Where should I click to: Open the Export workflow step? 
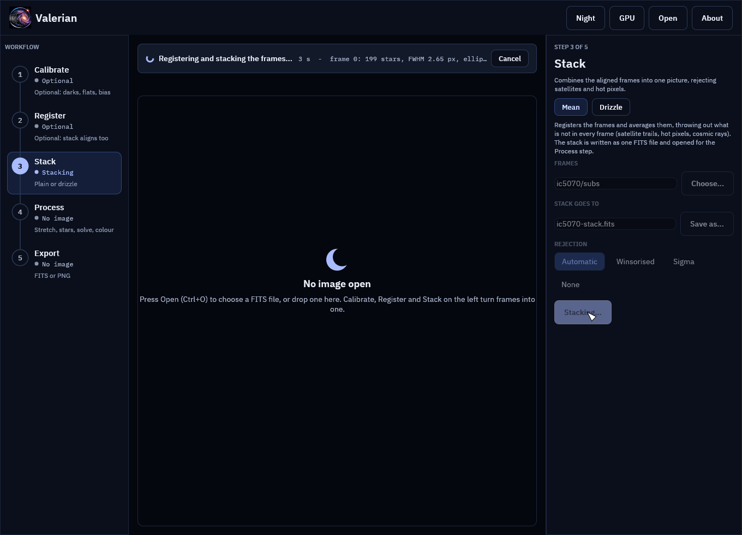pos(64,265)
